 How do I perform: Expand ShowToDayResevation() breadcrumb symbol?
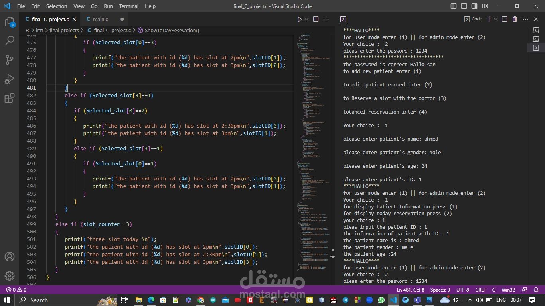coord(172,30)
